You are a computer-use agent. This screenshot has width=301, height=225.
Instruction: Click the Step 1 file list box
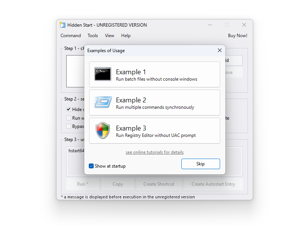pos(75,71)
